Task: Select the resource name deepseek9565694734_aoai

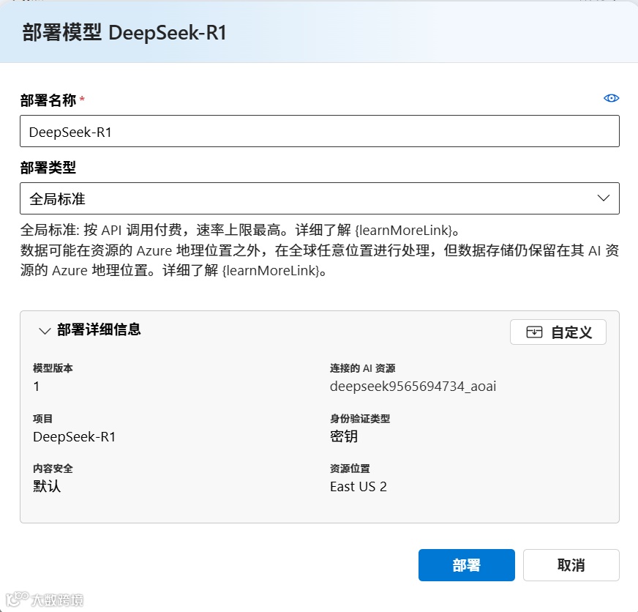Action: pyautogui.click(x=413, y=387)
